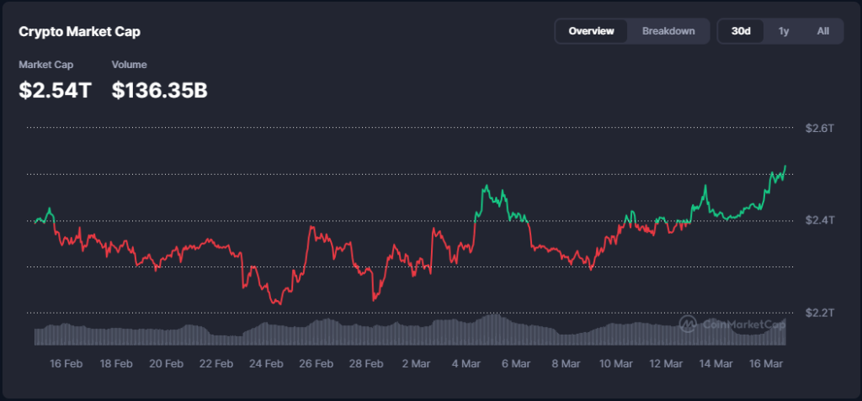This screenshot has width=862, height=401.
Task: Switch to the Overview tab
Action: (591, 31)
